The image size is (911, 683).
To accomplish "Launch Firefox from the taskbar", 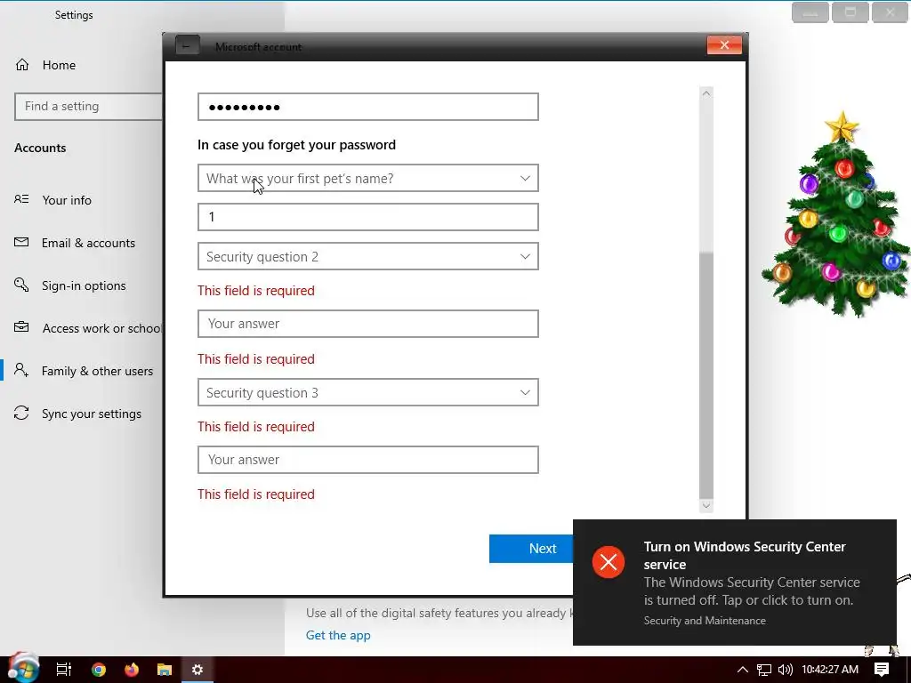I will [x=132, y=670].
